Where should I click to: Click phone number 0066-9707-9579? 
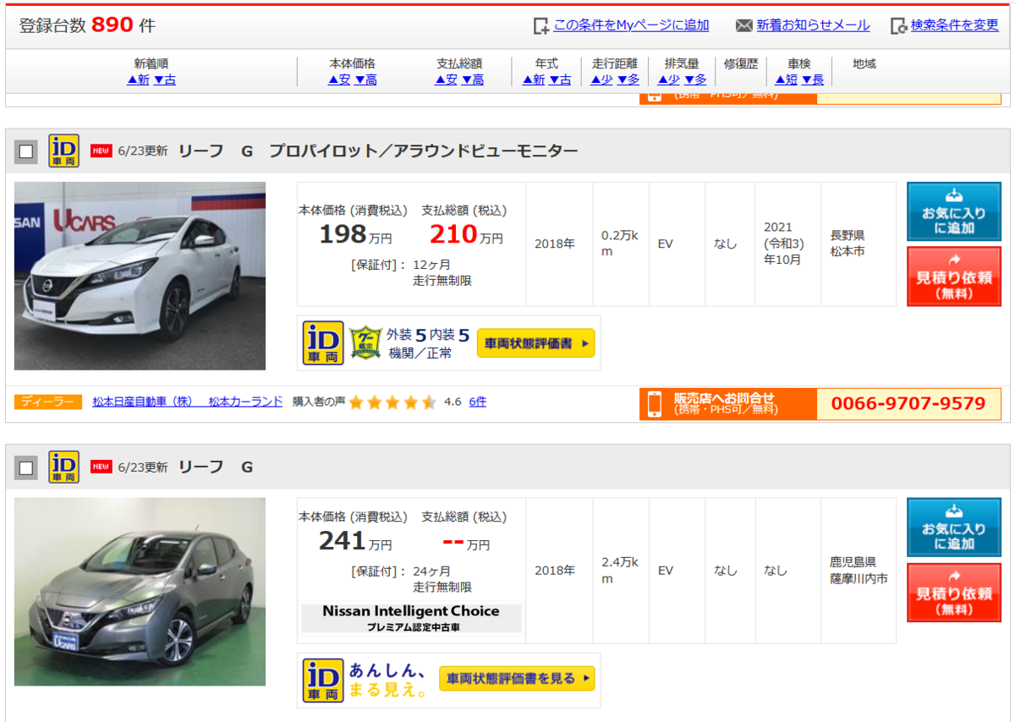point(908,404)
